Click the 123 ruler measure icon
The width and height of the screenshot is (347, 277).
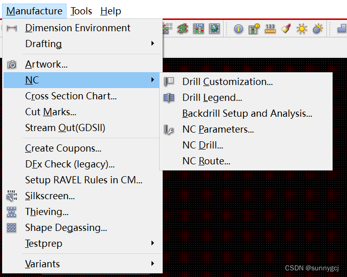point(270,29)
